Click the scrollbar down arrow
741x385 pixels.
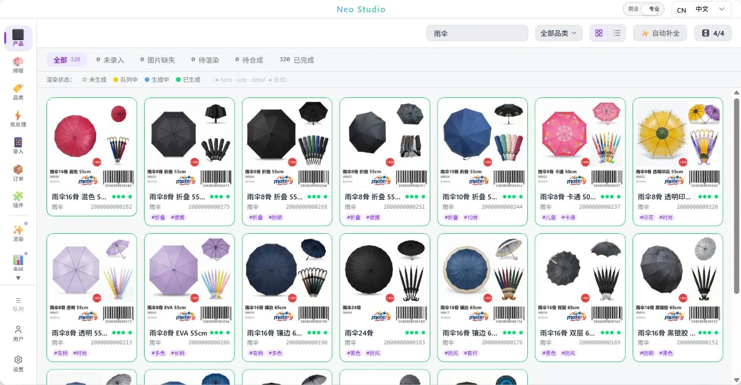click(x=736, y=380)
